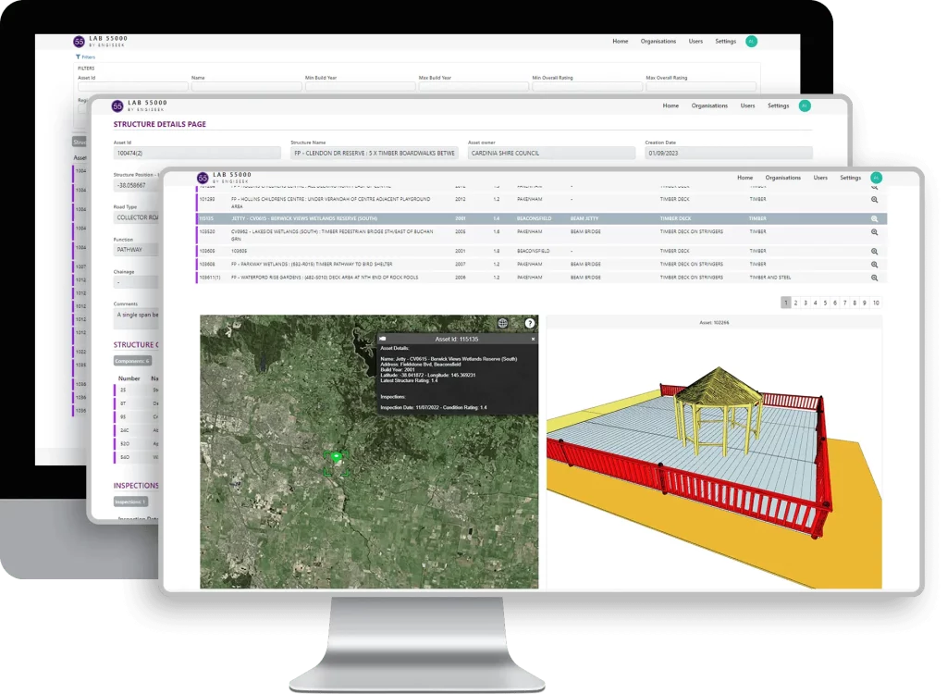Screen dimensions: 947x694
Task: Click the green asset marker on the map
Action: [336, 457]
